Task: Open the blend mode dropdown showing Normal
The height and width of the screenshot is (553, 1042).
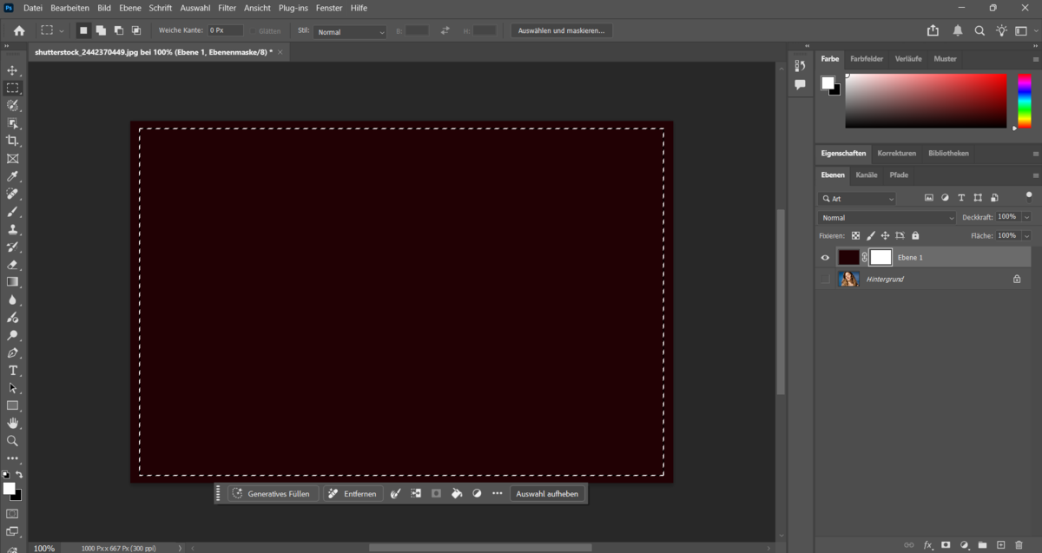Action: (887, 217)
